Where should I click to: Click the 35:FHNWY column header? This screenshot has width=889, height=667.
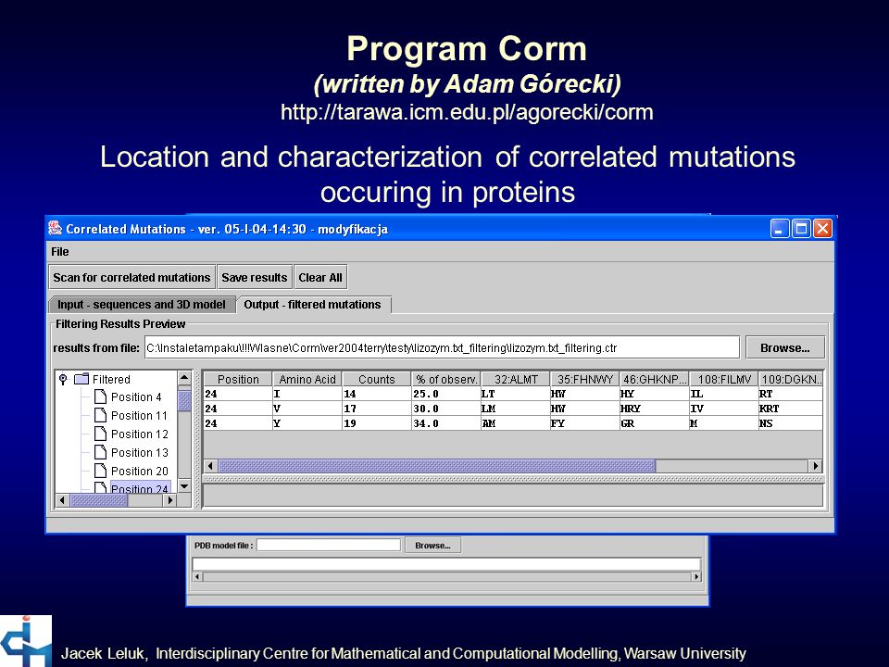[585, 380]
